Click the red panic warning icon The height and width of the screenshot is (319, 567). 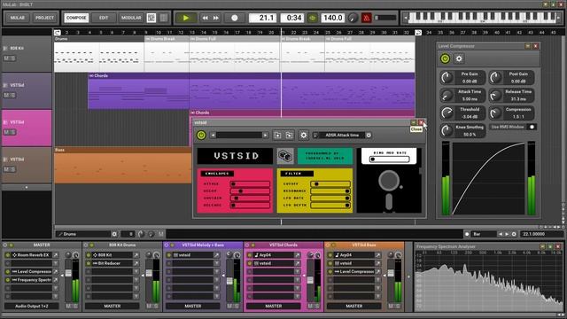click(366, 18)
